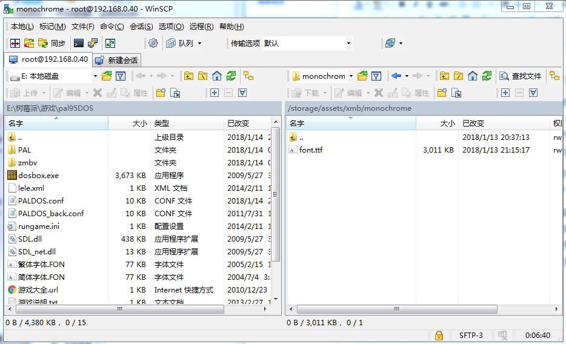
Task: Open the 命令(C) menu
Action: coord(112,27)
